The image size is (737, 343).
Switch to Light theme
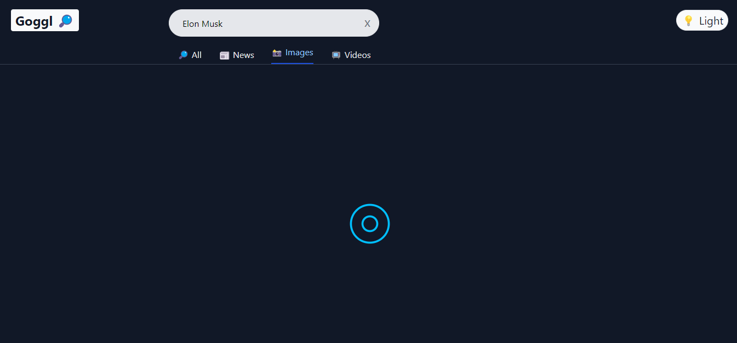[x=702, y=21]
